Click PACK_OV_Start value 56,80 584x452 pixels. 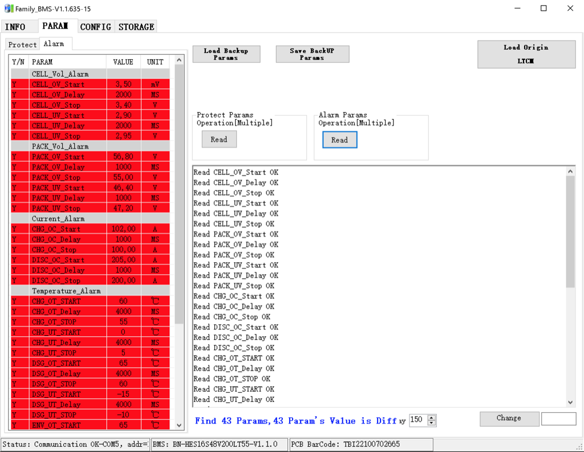click(124, 156)
